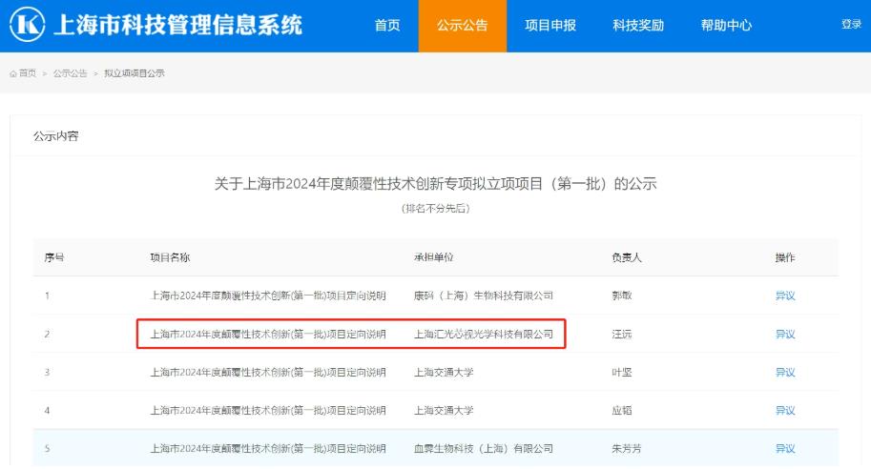Click the system title 上海市科技管理信息系统
This screenshot has height=469, width=871.
(x=177, y=25)
